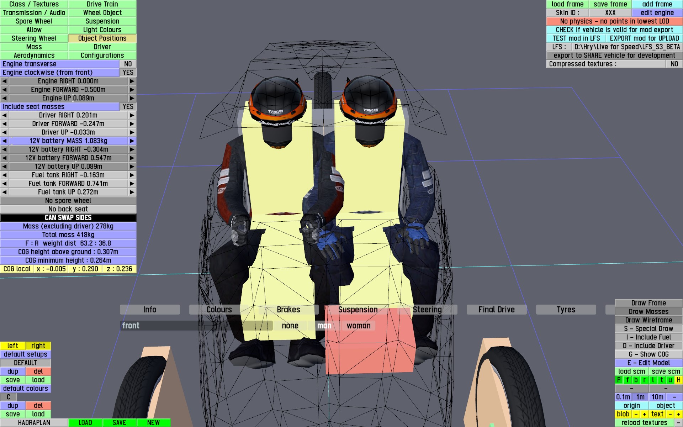Click the P view button
The height and width of the screenshot is (427, 683).
pos(619,380)
